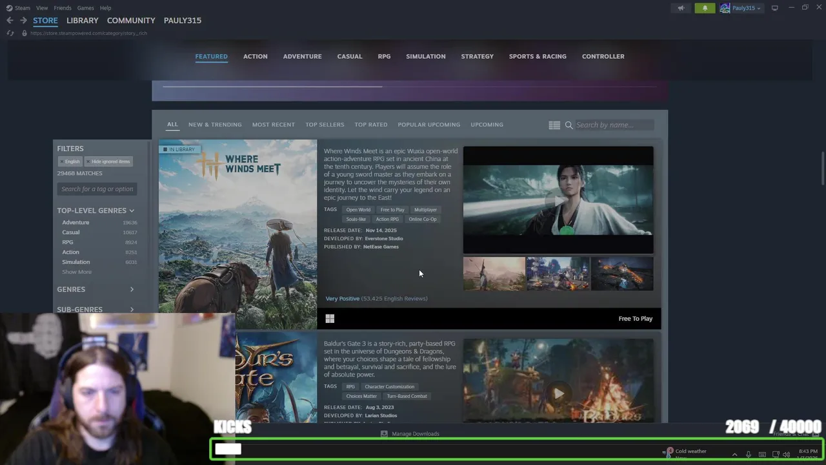Click the Steam logo menu
The width and height of the screenshot is (826, 465).
pos(9,8)
